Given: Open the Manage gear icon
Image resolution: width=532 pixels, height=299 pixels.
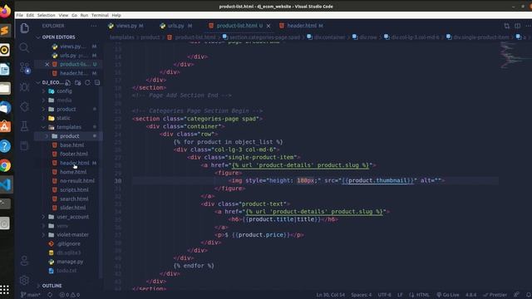Looking at the screenshot, I should 24,280.
